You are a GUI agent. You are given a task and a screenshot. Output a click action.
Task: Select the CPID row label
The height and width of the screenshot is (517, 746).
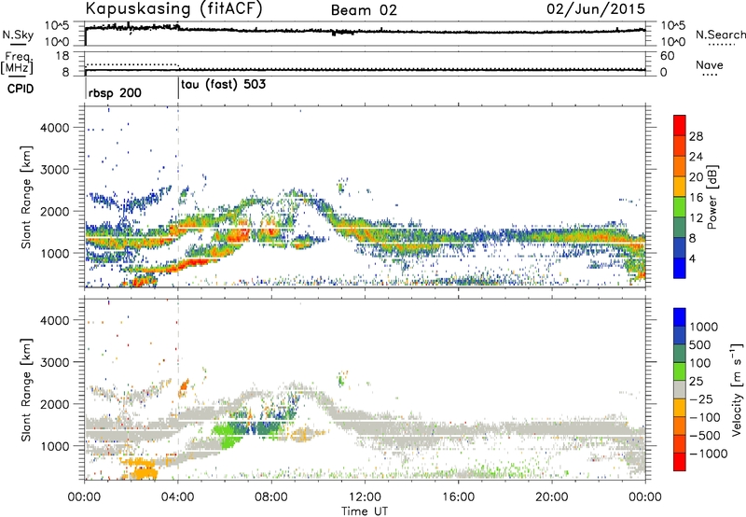21,89
